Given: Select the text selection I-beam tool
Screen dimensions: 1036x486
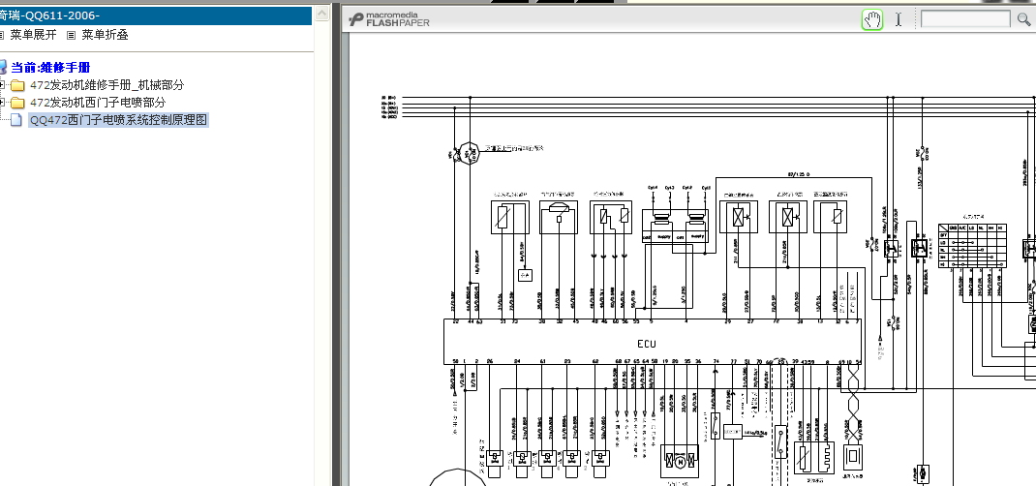Looking at the screenshot, I should (x=898, y=19).
